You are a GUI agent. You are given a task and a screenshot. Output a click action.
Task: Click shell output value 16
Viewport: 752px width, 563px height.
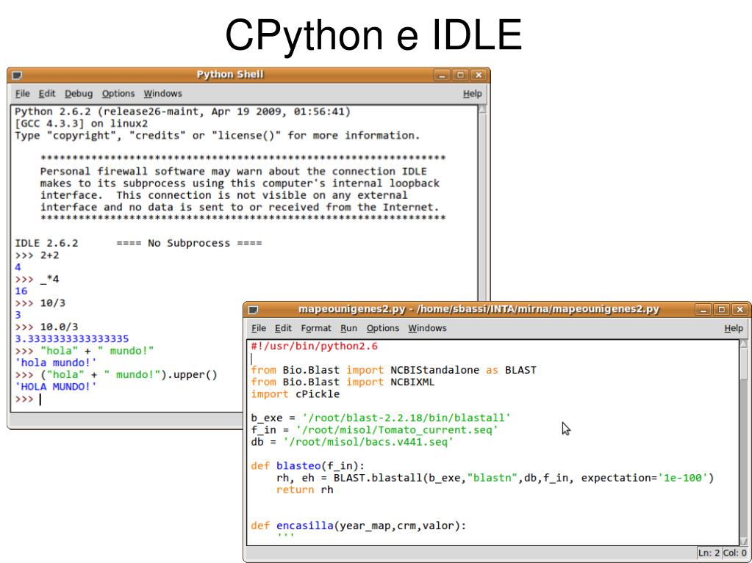(x=21, y=291)
